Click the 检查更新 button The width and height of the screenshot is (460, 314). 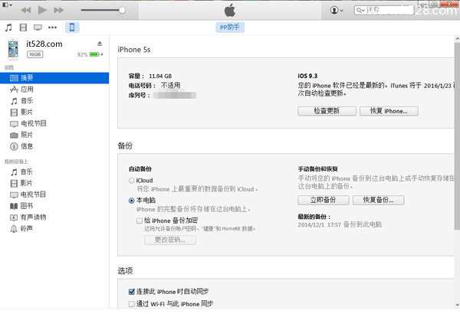click(327, 111)
